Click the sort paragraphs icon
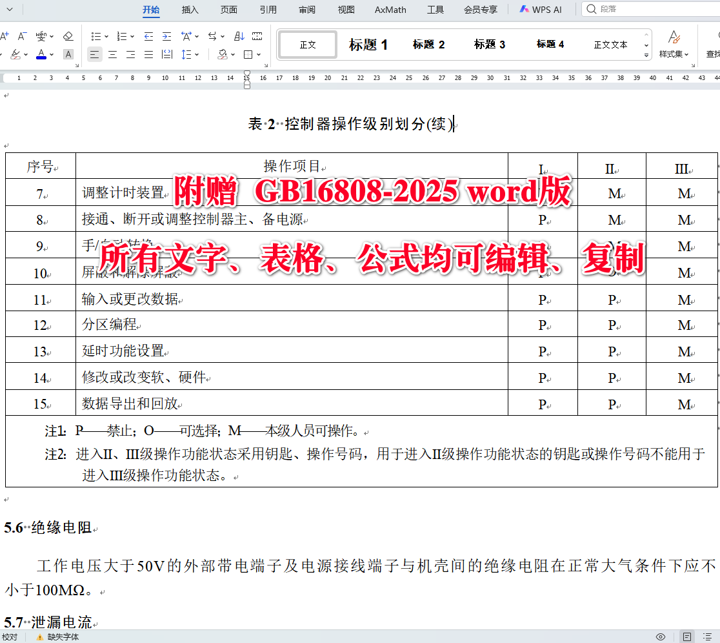The height and width of the screenshot is (643, 720). point(239,36)
